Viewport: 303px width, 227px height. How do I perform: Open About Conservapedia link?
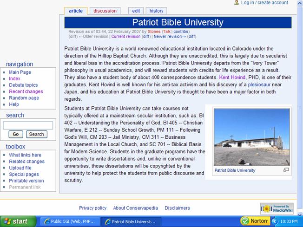(x=135, y=208)
